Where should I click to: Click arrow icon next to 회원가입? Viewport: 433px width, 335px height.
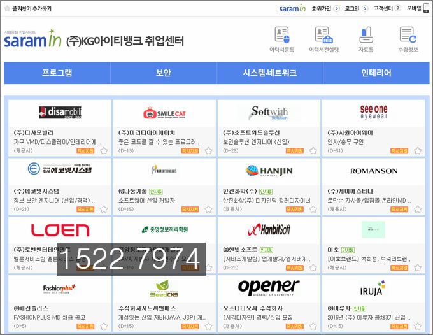click(x=337, y=8)
